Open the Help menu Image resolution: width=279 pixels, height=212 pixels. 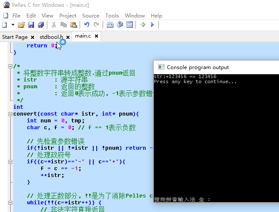[156, 16]
